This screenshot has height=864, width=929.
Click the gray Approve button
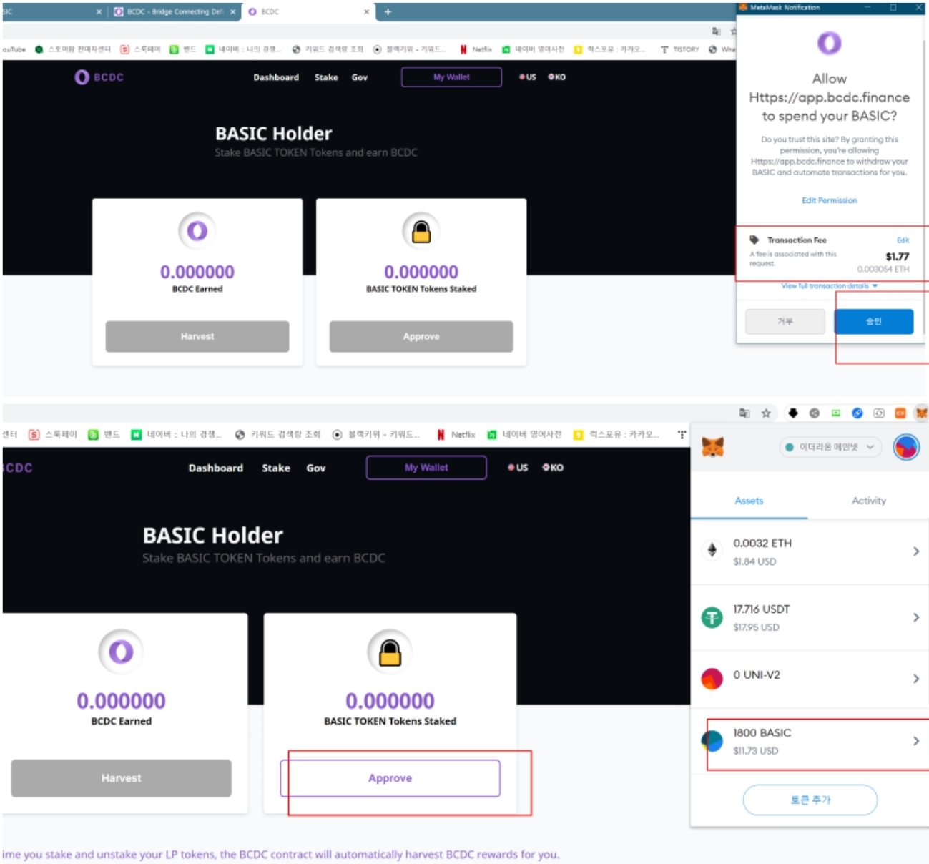(x=421, y=336)
